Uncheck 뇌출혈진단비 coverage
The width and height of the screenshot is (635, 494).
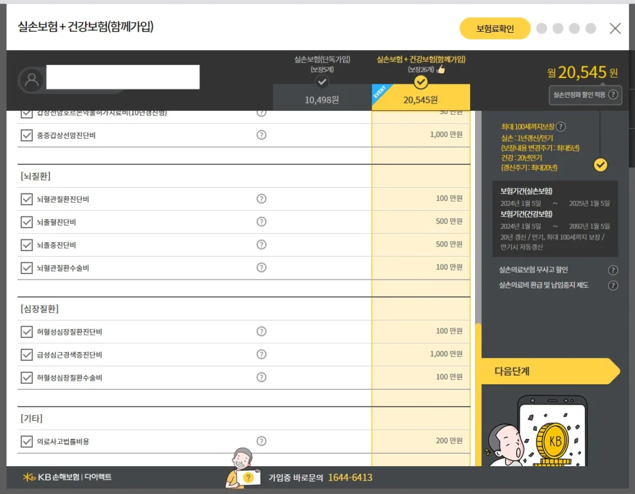click(x=27, y=222)
